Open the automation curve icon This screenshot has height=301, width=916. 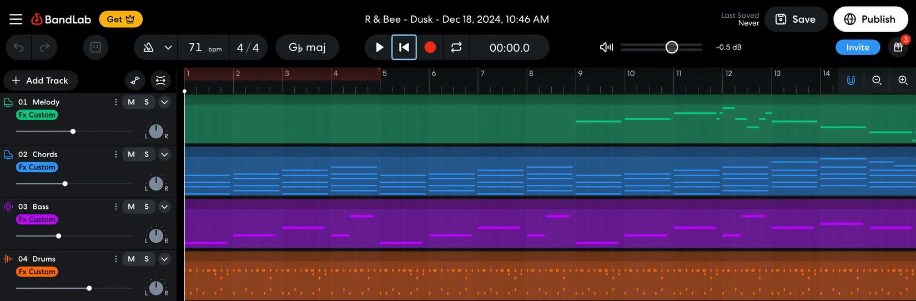(x=135, y=81)
